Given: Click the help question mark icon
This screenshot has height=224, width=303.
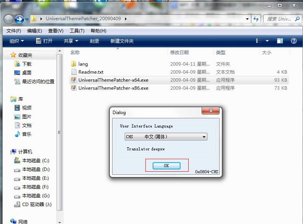Looking at the screenshot, I should click(293, 41).
